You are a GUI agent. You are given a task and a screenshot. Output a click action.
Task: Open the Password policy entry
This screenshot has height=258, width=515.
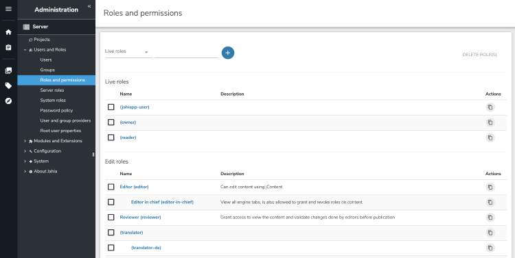56,111
